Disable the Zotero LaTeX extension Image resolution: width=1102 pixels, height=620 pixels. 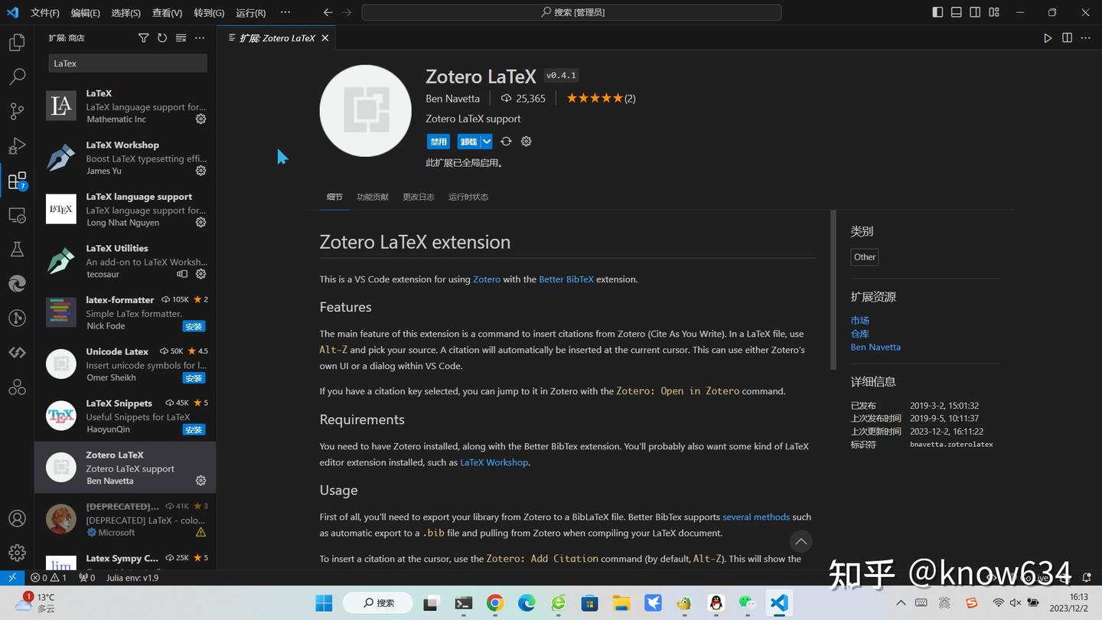pos(438,141)
